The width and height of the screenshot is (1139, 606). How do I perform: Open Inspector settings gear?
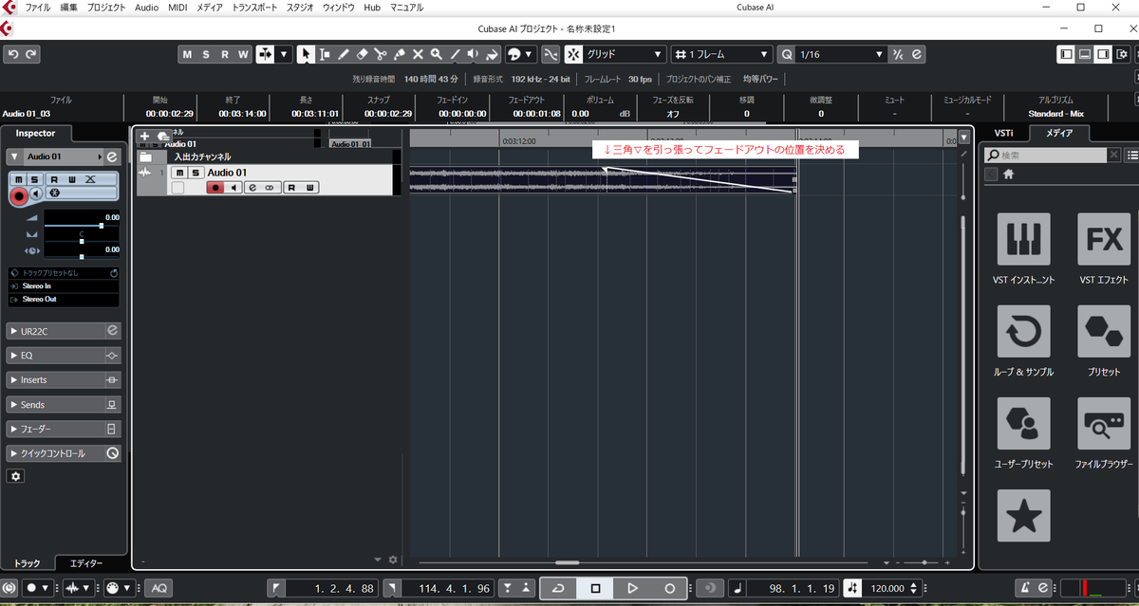[15, 476]
